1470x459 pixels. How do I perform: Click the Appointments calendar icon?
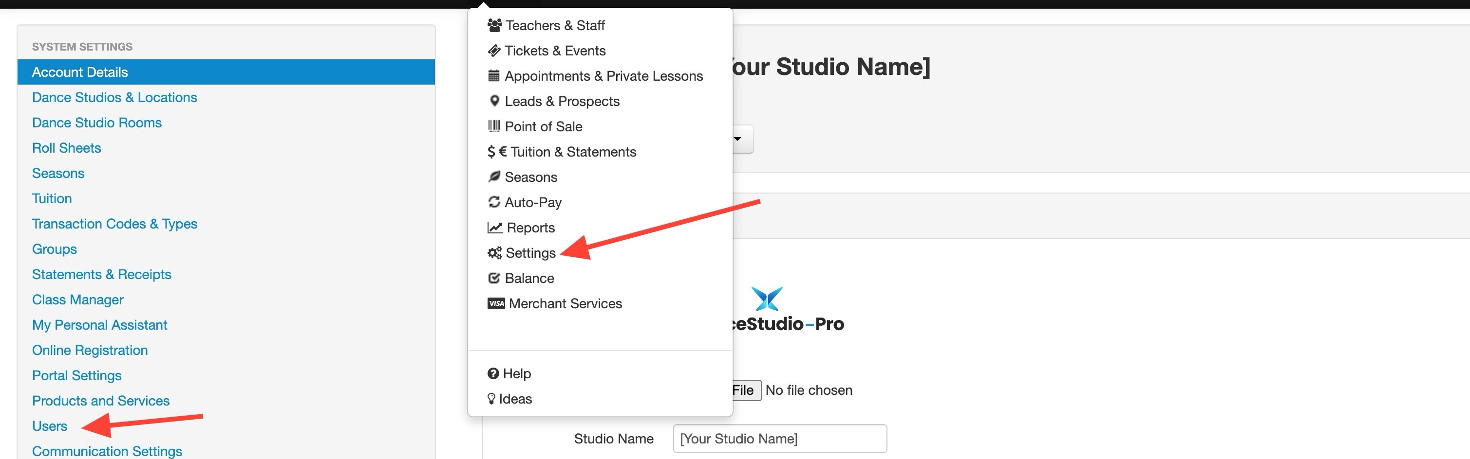point(494,76)
